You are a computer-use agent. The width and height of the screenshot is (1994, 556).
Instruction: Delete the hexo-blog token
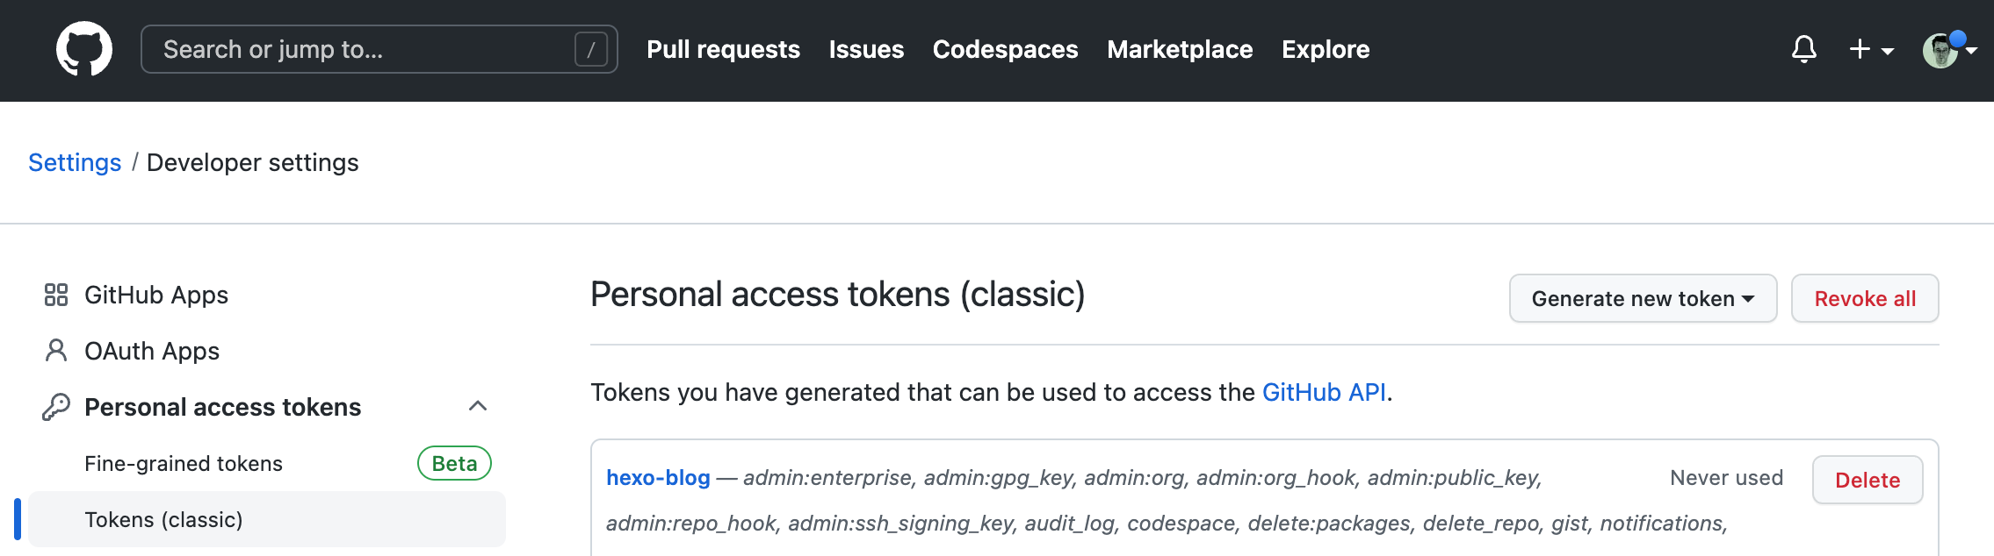[x=1868, y=480]
